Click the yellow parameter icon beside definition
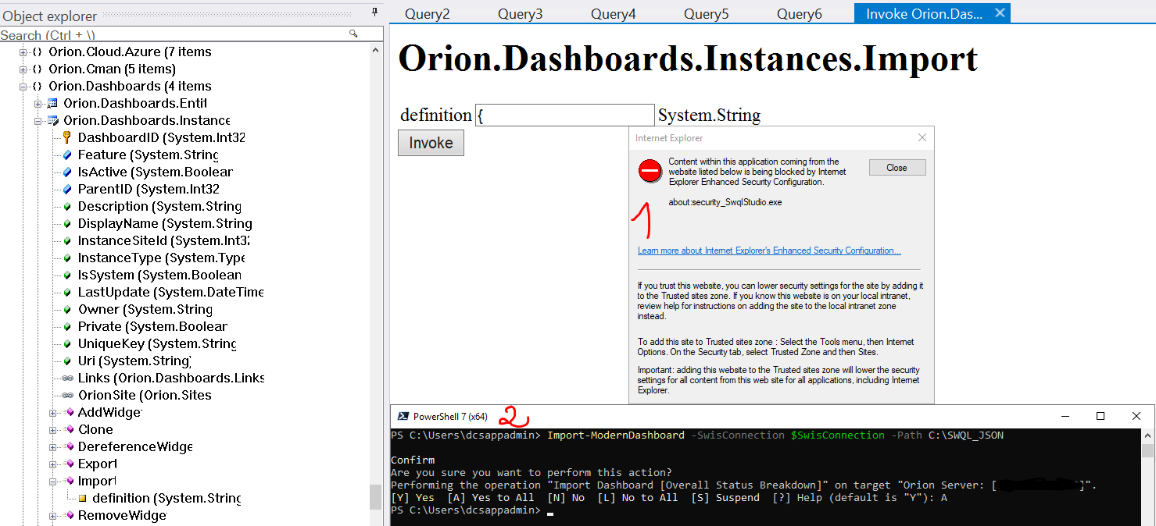Screen dimensions: 1156x526 [82, 499]
